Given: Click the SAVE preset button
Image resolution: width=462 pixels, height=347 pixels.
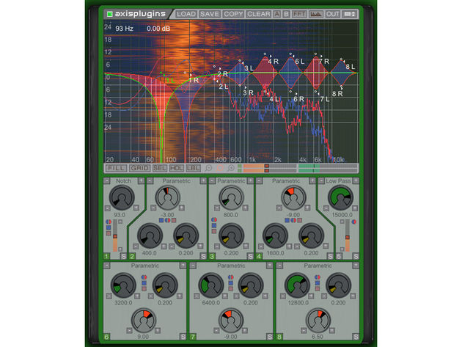Looking at the screenshot, I should point(210,14).
